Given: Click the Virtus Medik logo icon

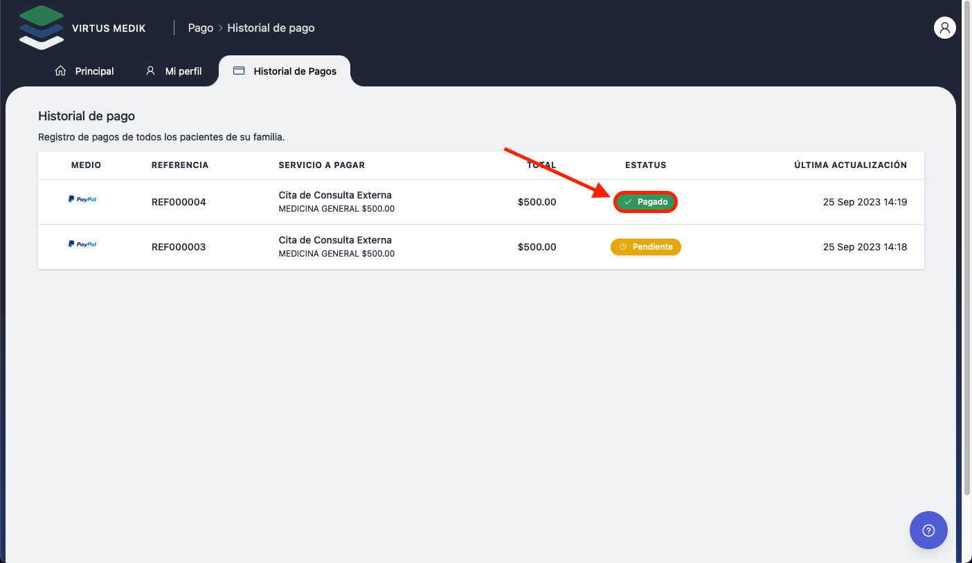Looking at the screenshot, I should [42, 28].
